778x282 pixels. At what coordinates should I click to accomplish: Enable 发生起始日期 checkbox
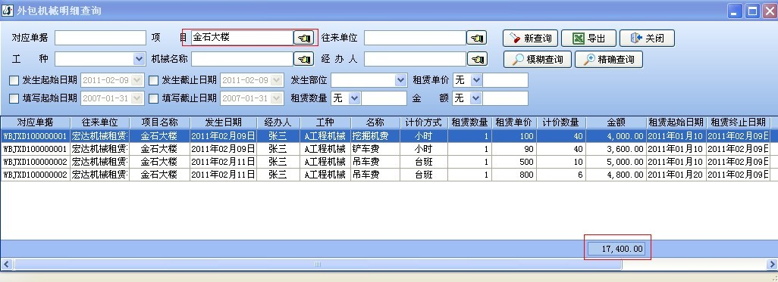pos(14,80)
